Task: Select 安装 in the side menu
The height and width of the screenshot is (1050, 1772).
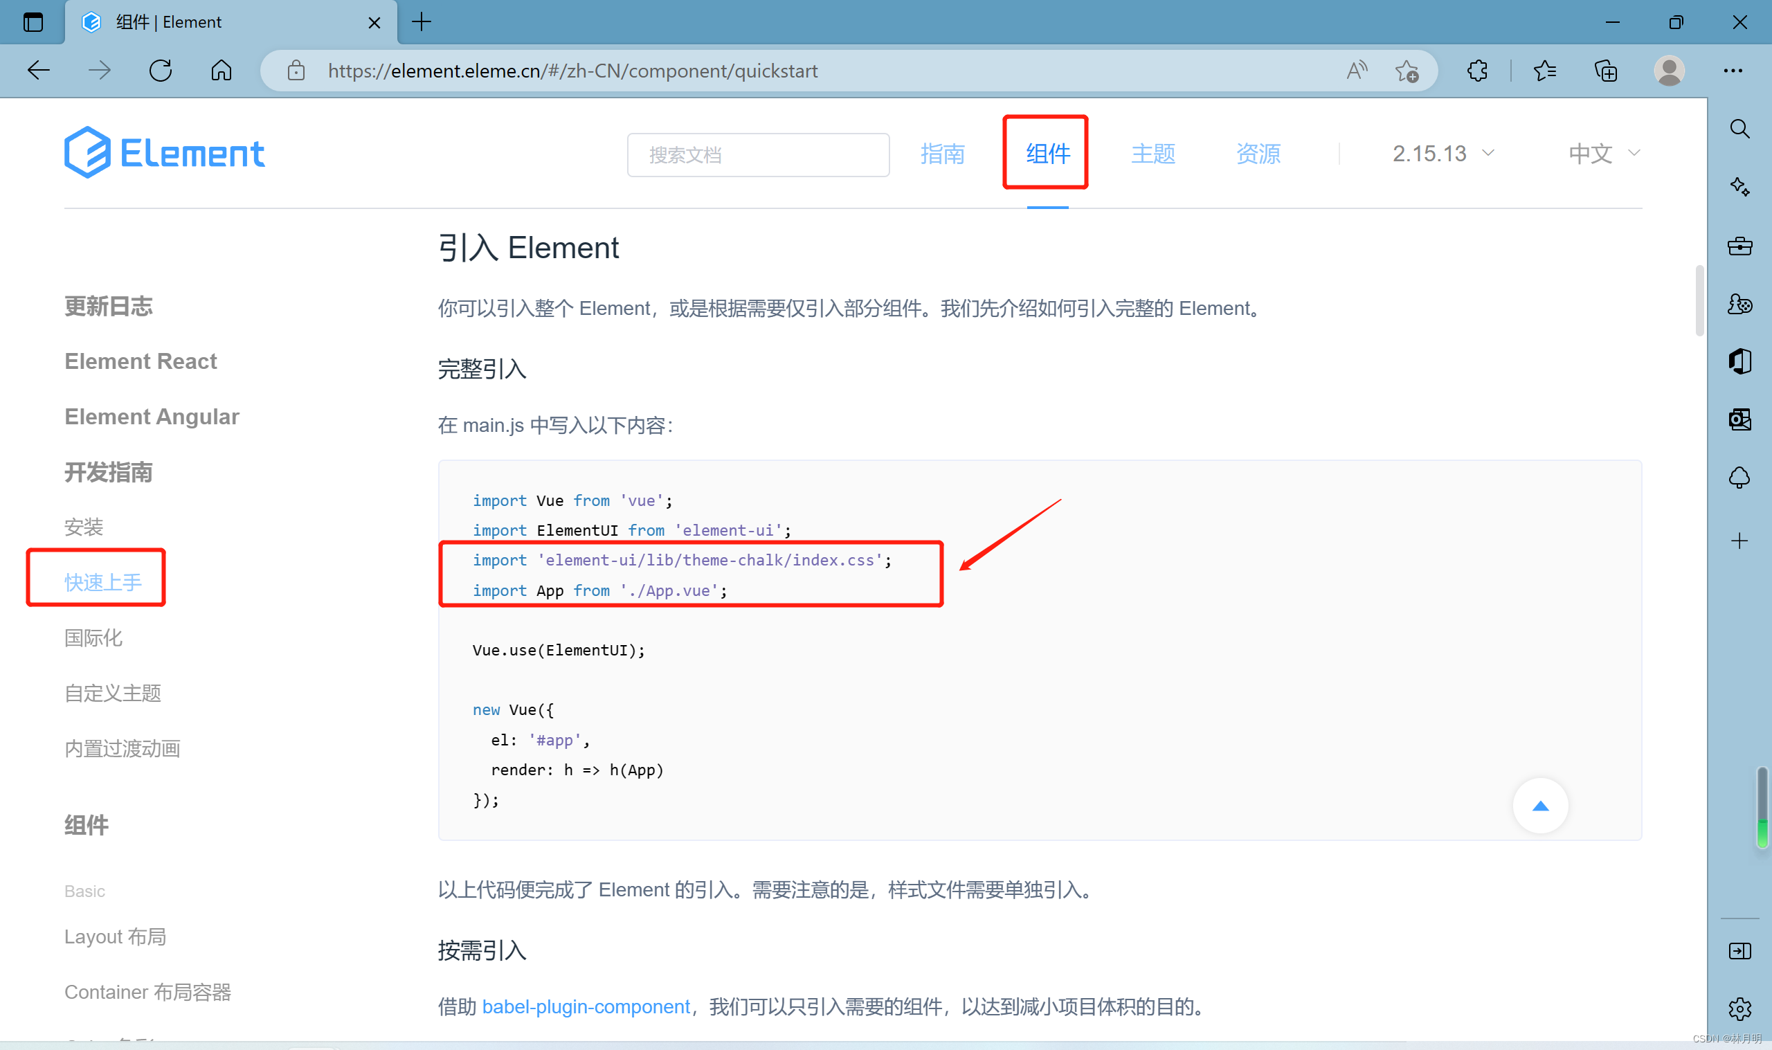Action: tap(84, 527)
